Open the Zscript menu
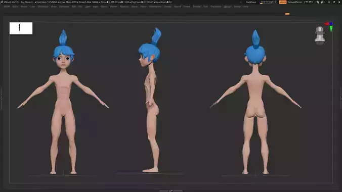Screen dimensions: 342x192 point(237,7)
